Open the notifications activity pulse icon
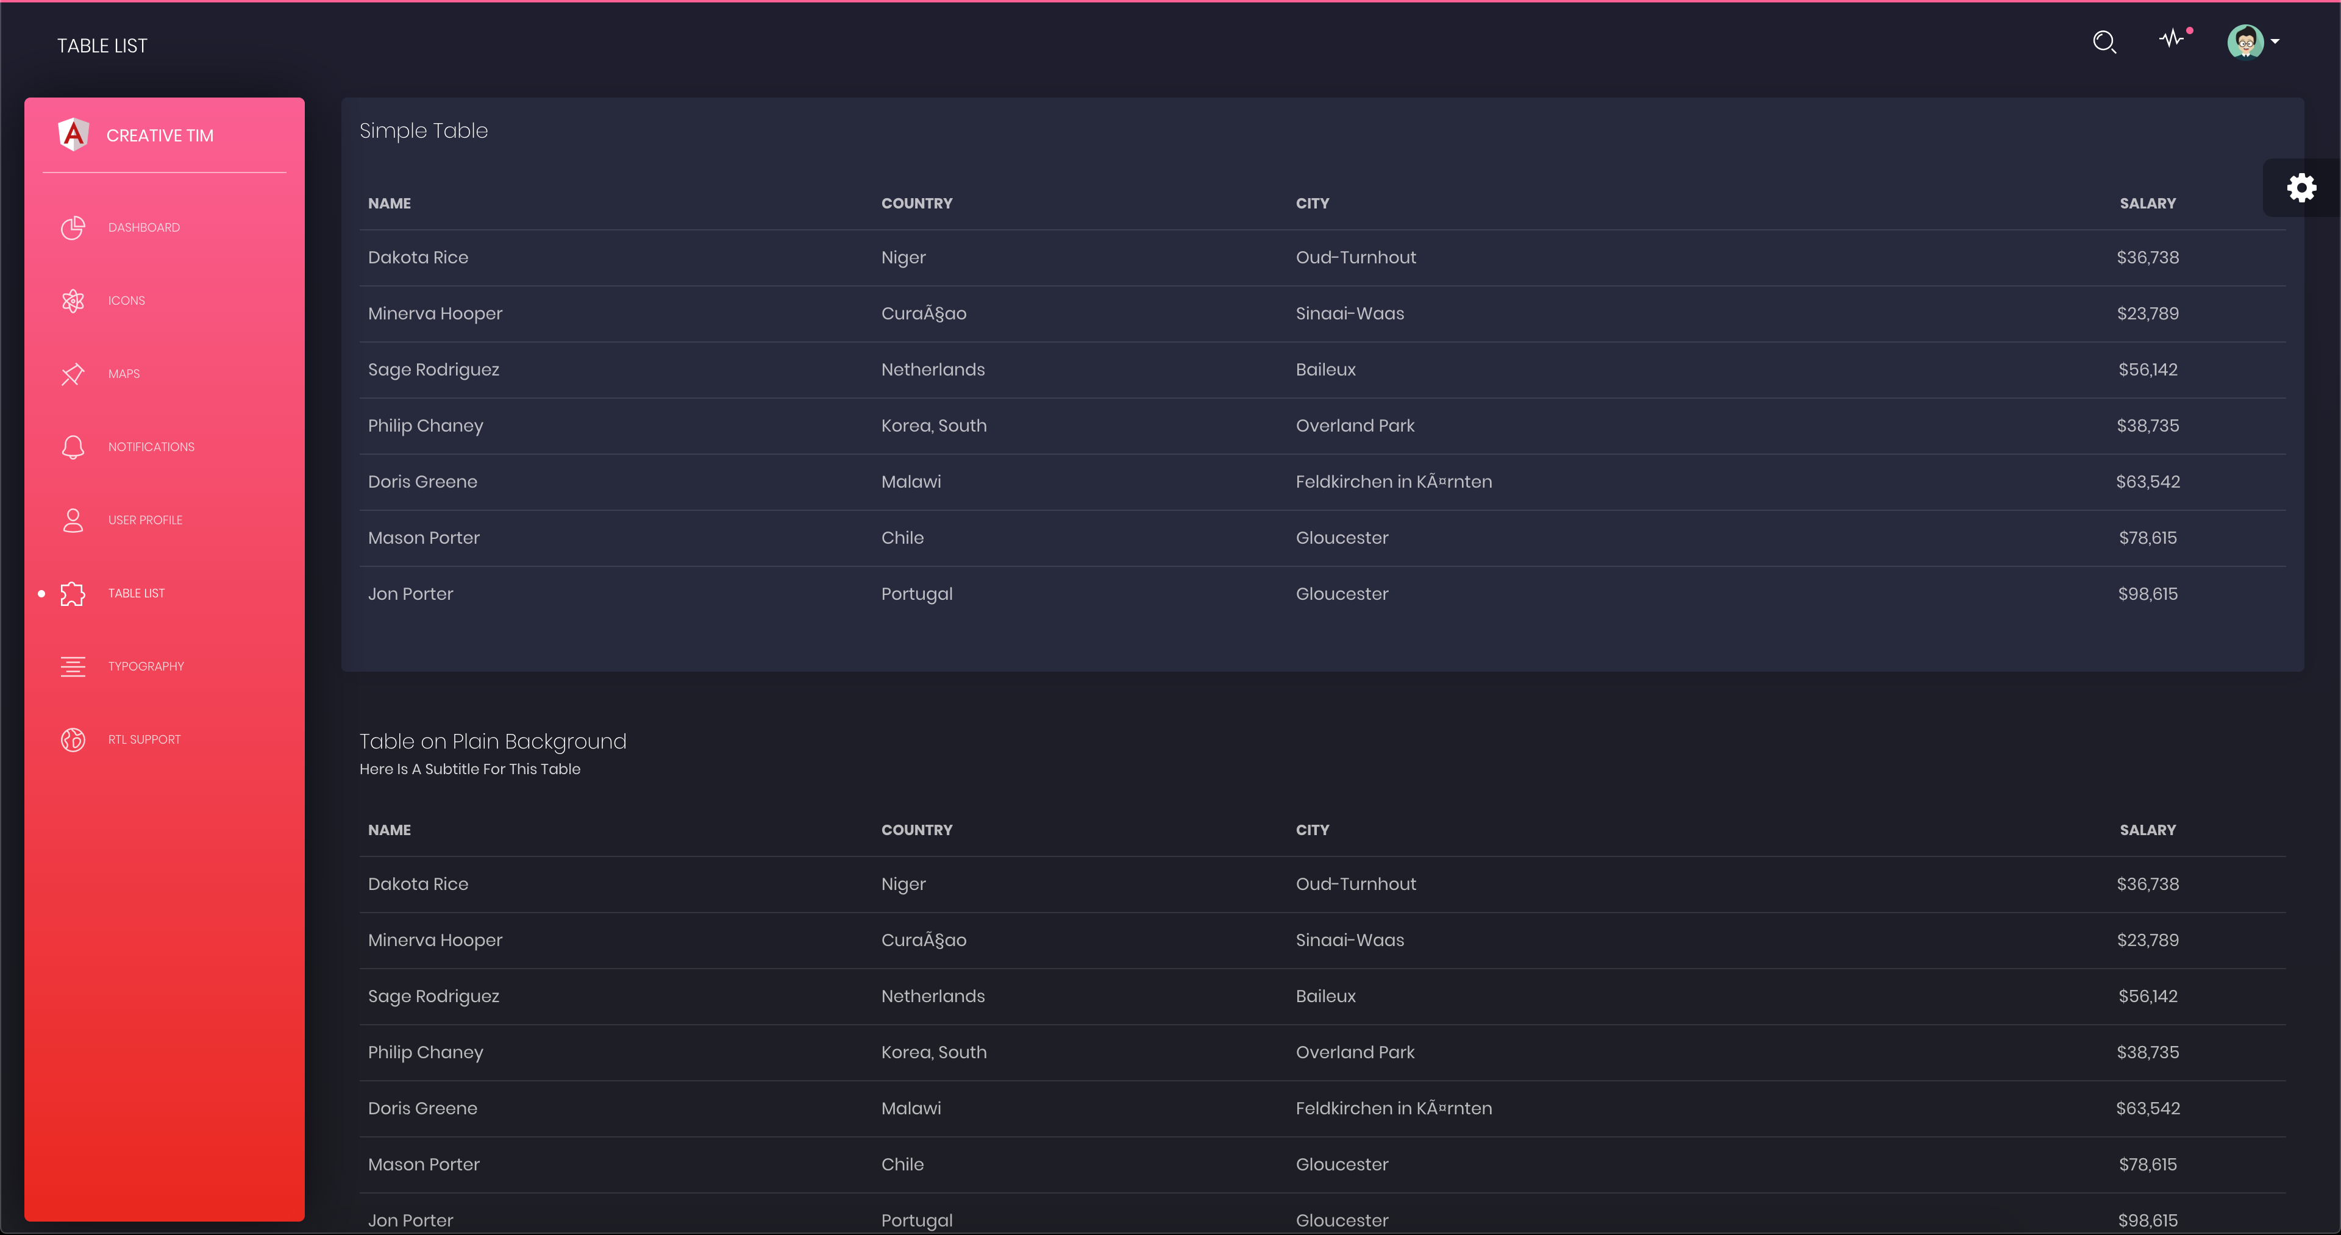Screen dimensions: 2341x1235 point(2171,39)
